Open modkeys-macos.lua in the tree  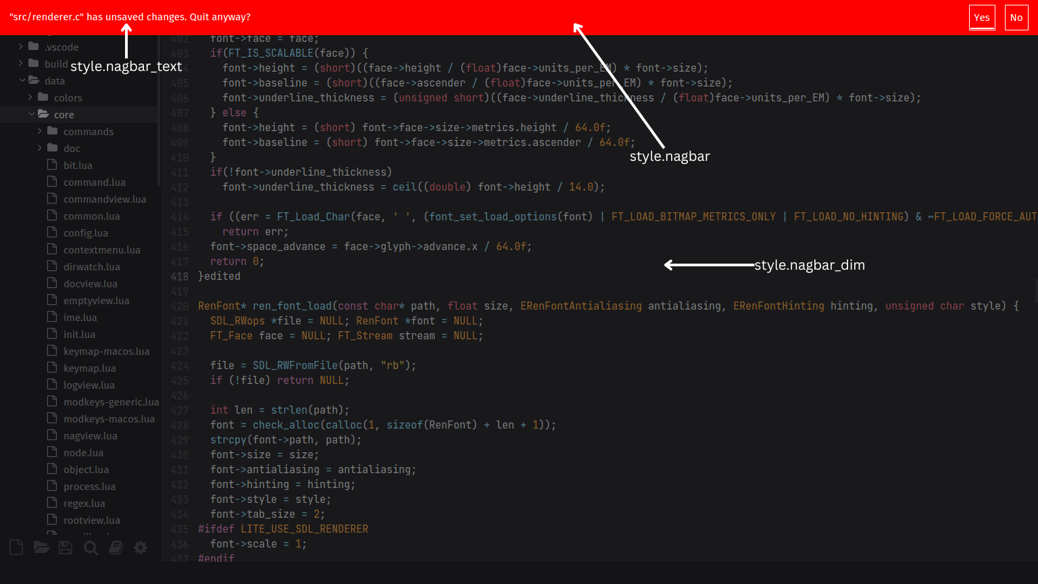coord(109,418)
